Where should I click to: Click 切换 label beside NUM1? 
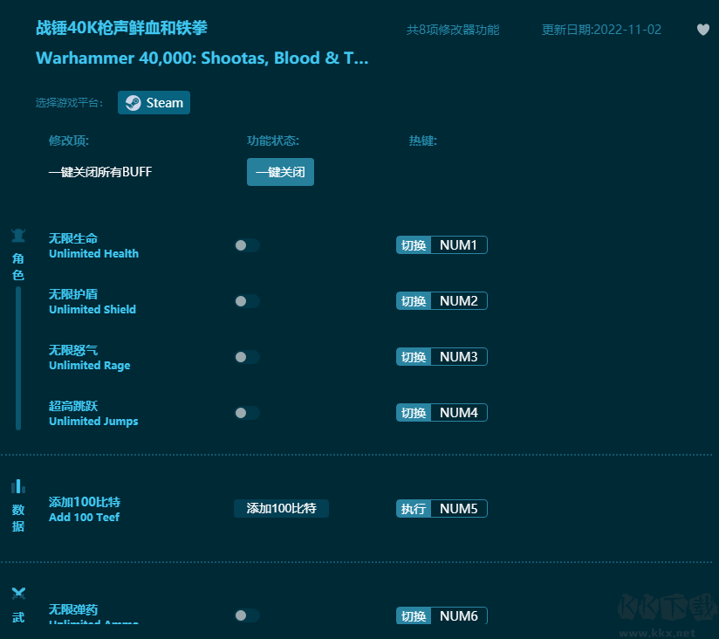tap(414, 245)
